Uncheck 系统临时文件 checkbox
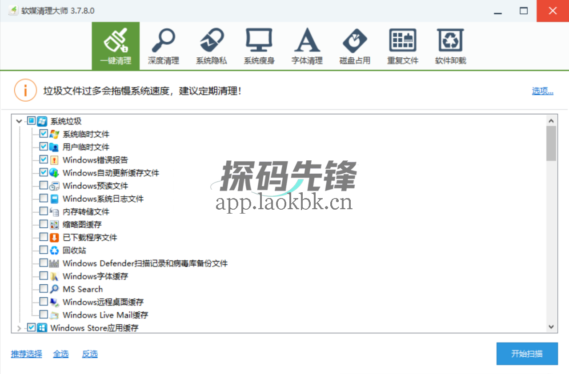Viewport: 569px width, 374px height. tap(44, 134)
